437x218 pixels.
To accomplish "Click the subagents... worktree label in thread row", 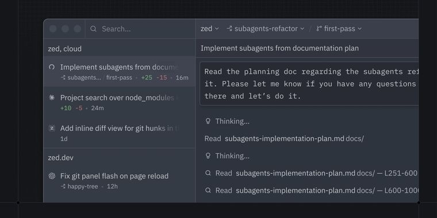I will click(84, 77).
